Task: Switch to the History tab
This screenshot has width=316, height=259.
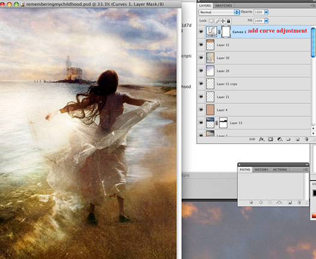Action: 261,169
